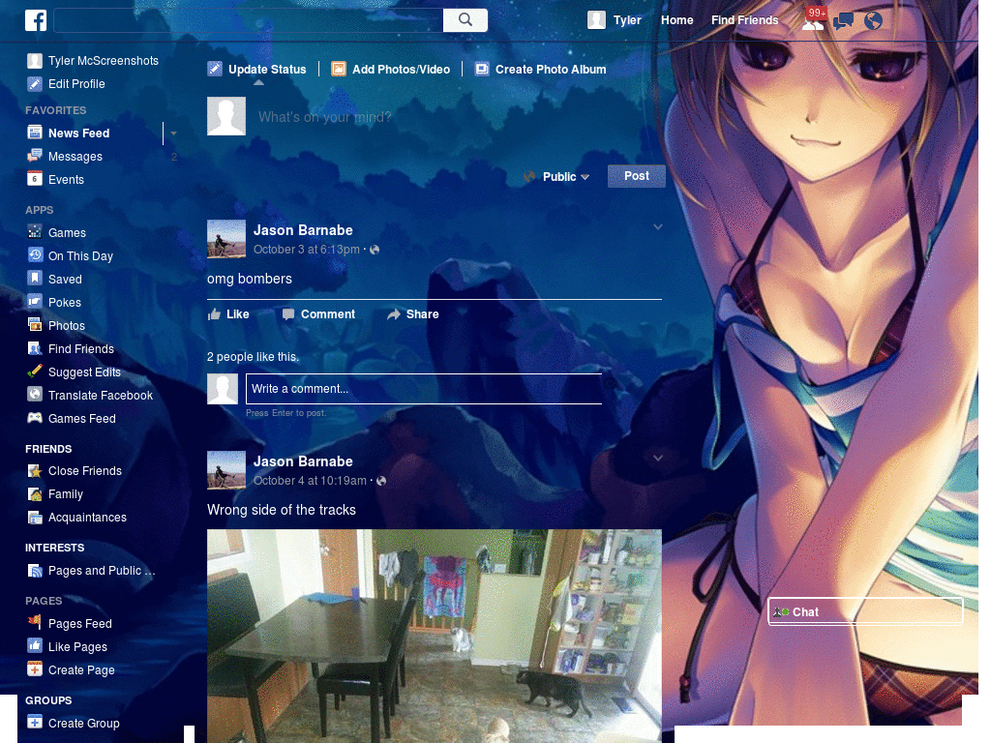Image resolution: width=991 pixels, height=743 pixels.
Task: Open the Chat bar
Action: coord(865,611)
